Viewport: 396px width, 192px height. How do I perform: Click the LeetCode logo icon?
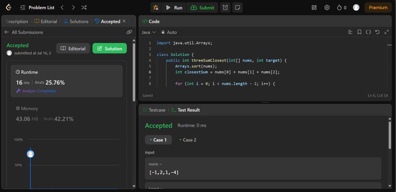click(8, 7)
